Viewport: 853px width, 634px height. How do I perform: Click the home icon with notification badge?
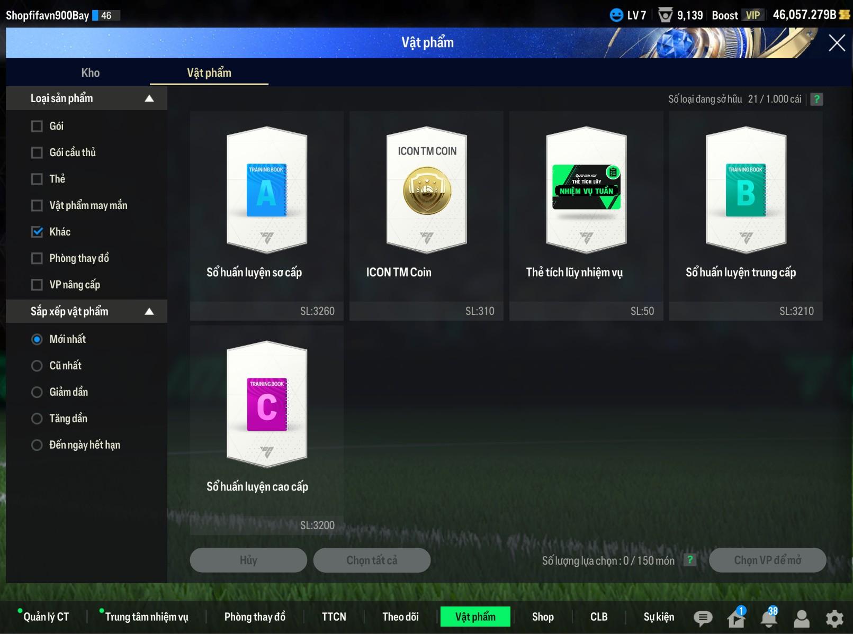coord(736,618)
